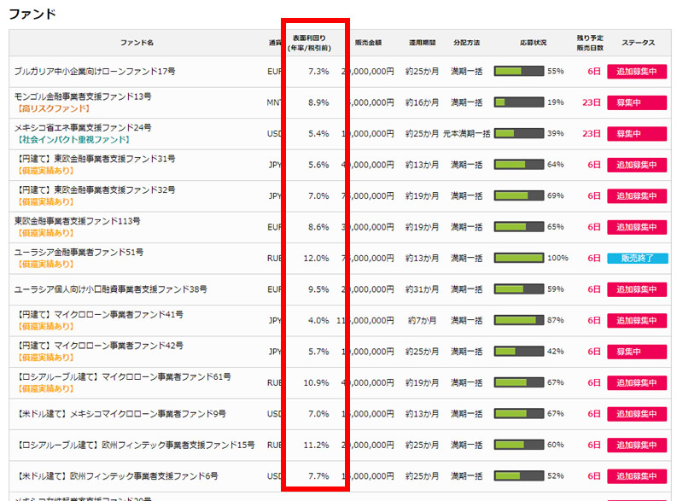Click the 19% subscription progress bar
This screenshot has height=501, width=683.
coord(518,102)
